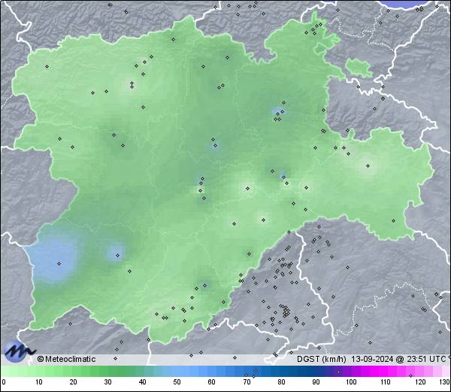Click the isolated station marker in the far northwest of the green region
Screen dimensions: 451x392
click(47, 66)
